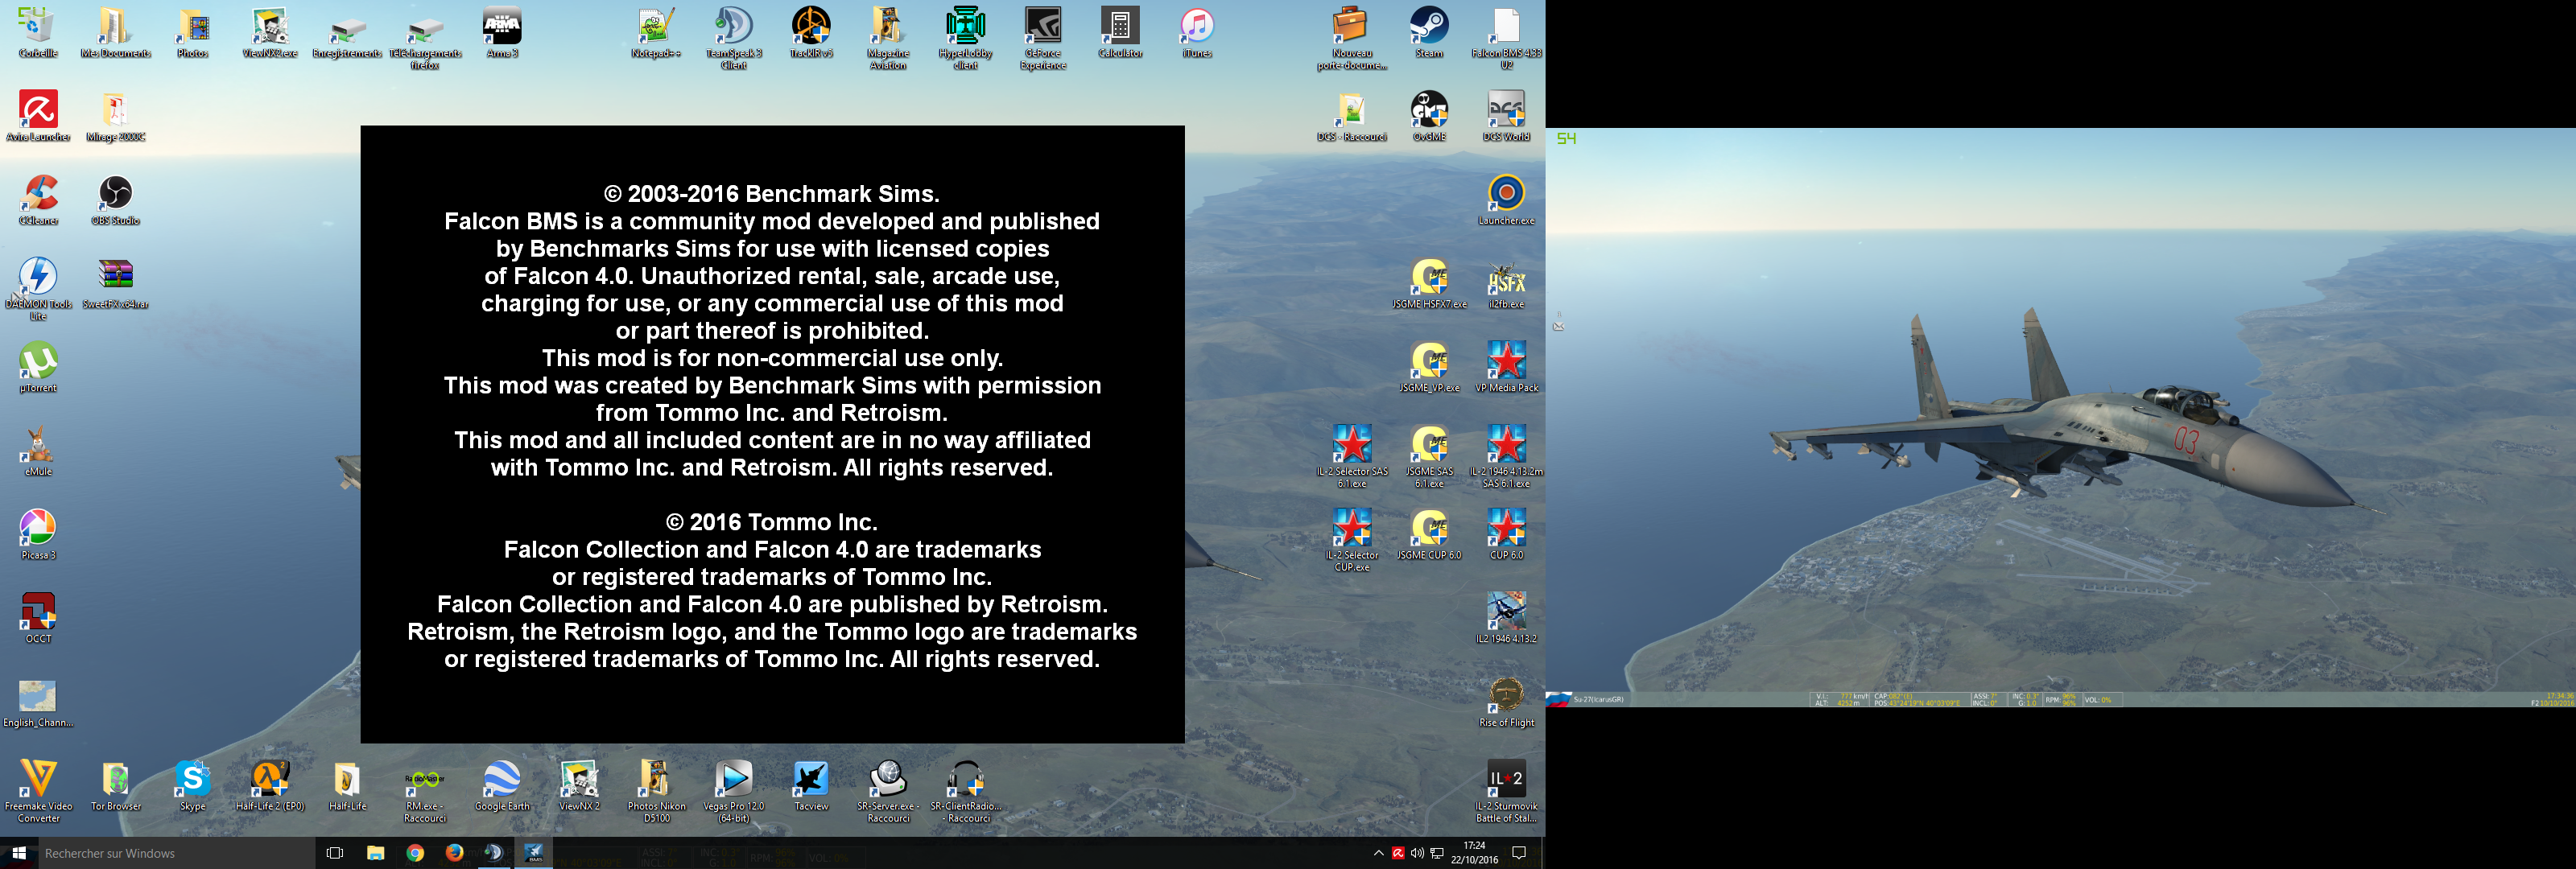Open SR-ClientRadio Raccourci shortcut
Viewport: 2576px width, 869px height.
coord(966,791)
